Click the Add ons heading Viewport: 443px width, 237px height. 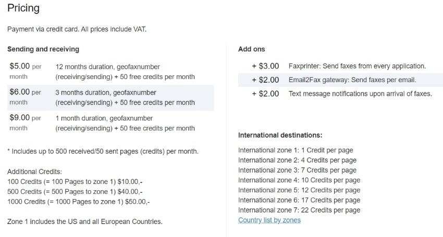(251, 49)
